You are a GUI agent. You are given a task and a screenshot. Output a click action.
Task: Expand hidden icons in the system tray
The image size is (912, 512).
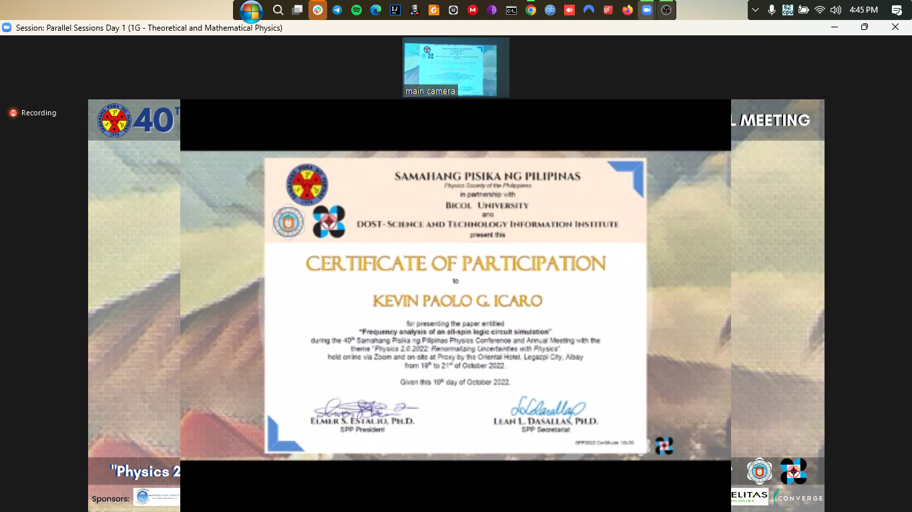(x=755, y=10)
